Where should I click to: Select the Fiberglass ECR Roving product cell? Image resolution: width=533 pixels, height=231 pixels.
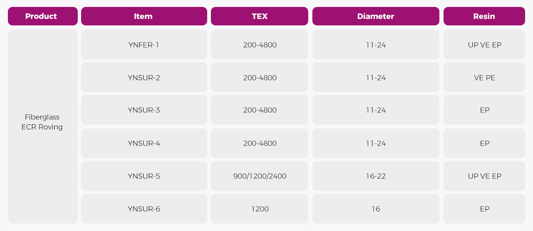43,122
